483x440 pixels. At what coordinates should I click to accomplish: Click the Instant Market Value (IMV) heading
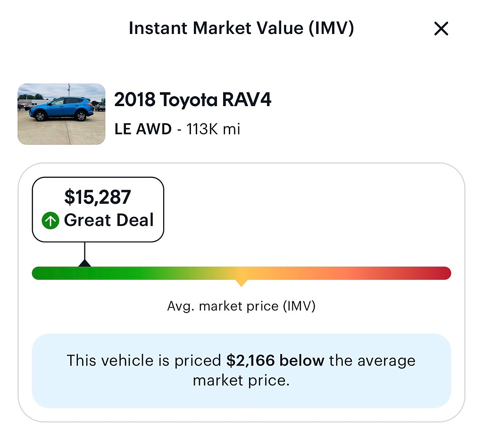coord(241,28)
